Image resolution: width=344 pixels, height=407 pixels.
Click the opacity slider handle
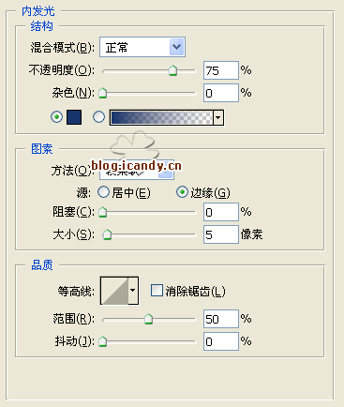[172, 70]
